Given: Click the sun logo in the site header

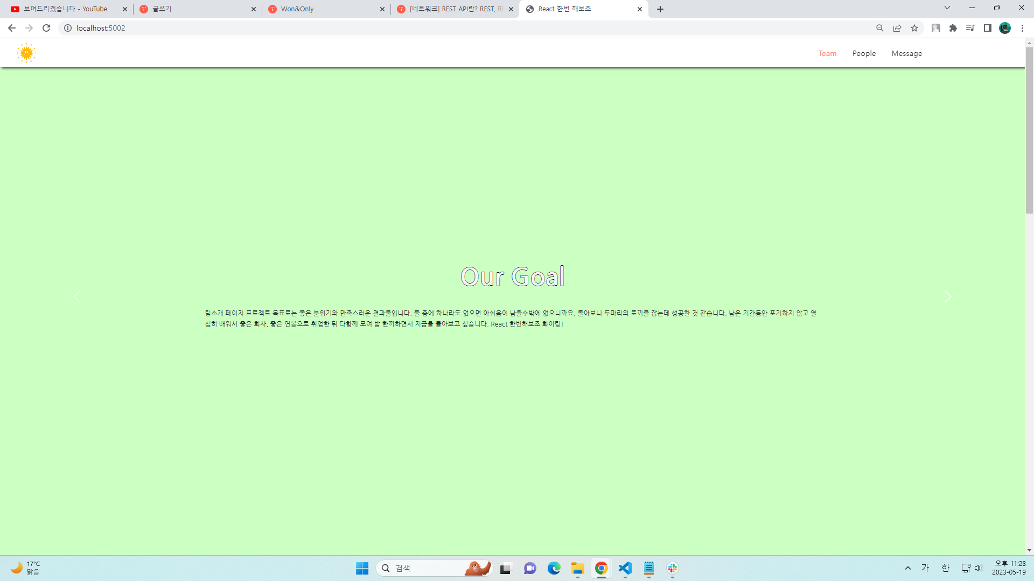Looking at the screenshot, I should pyautogui.click(x=26, y=53).
